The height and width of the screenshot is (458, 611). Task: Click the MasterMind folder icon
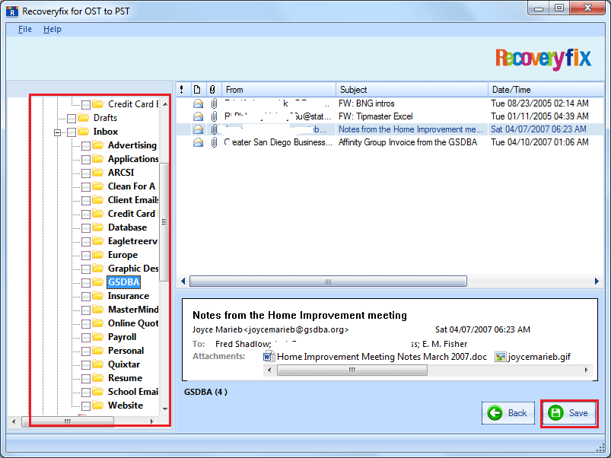[98, 309]
